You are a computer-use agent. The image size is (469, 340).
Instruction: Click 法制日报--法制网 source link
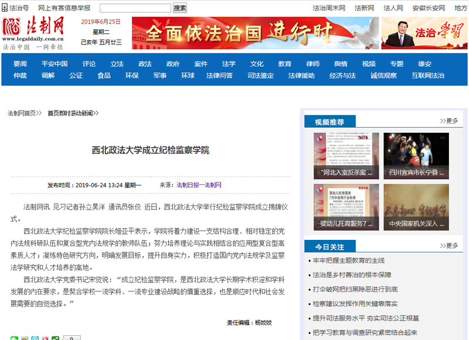coord(199,185)
